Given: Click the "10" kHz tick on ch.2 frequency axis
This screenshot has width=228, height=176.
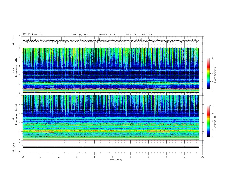Looking at the screenshot, I should [x=19, y=95].
